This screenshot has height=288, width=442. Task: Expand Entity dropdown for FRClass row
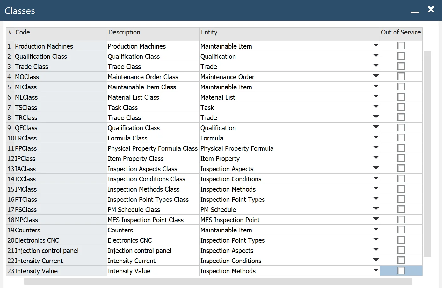[x=376, y=138]
